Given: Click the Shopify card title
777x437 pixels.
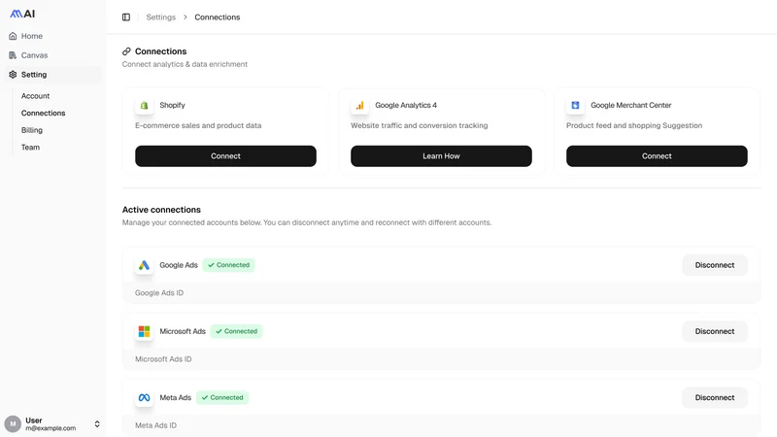Looking at the screenshot, I should pyautogui.click(x=172, y=106).
